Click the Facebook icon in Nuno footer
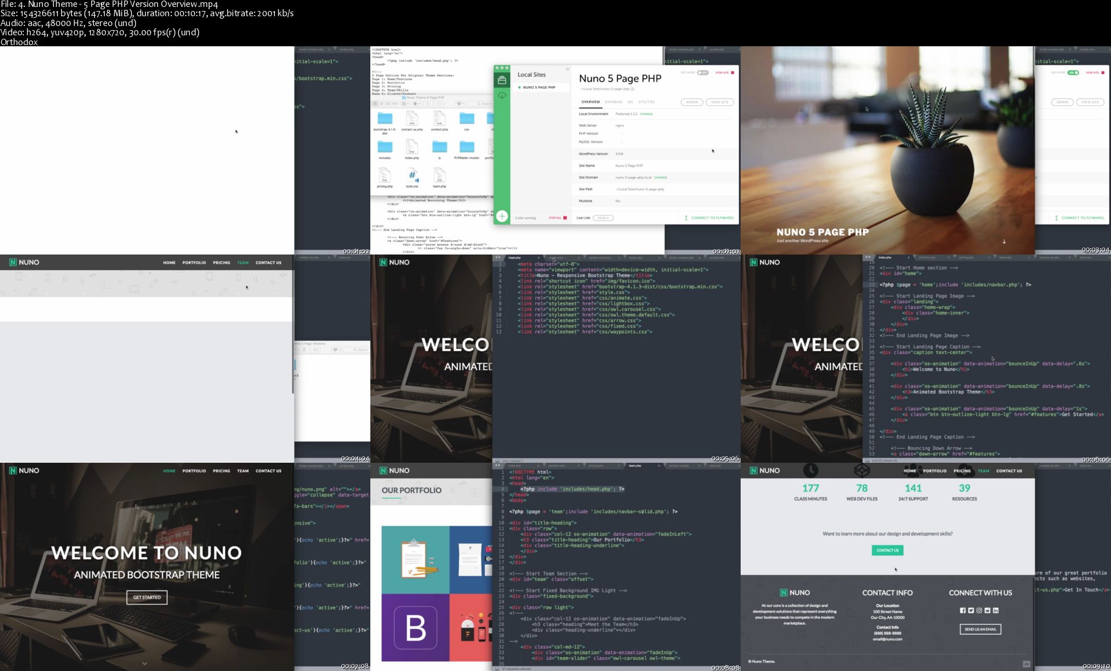This screenshot has width=1111, height=671. click(x=963, y=610)
